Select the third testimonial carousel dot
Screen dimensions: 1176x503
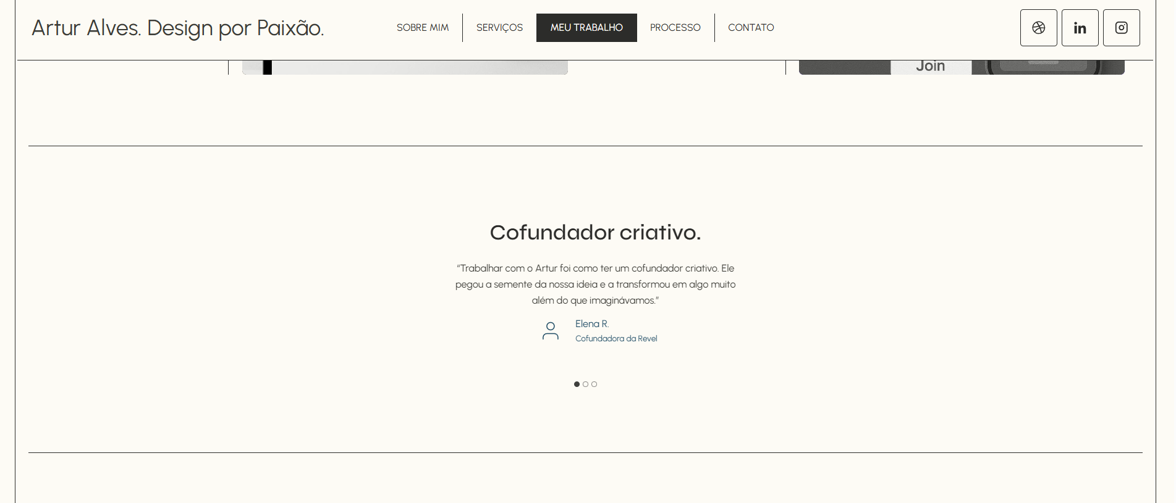pos(594,384)
